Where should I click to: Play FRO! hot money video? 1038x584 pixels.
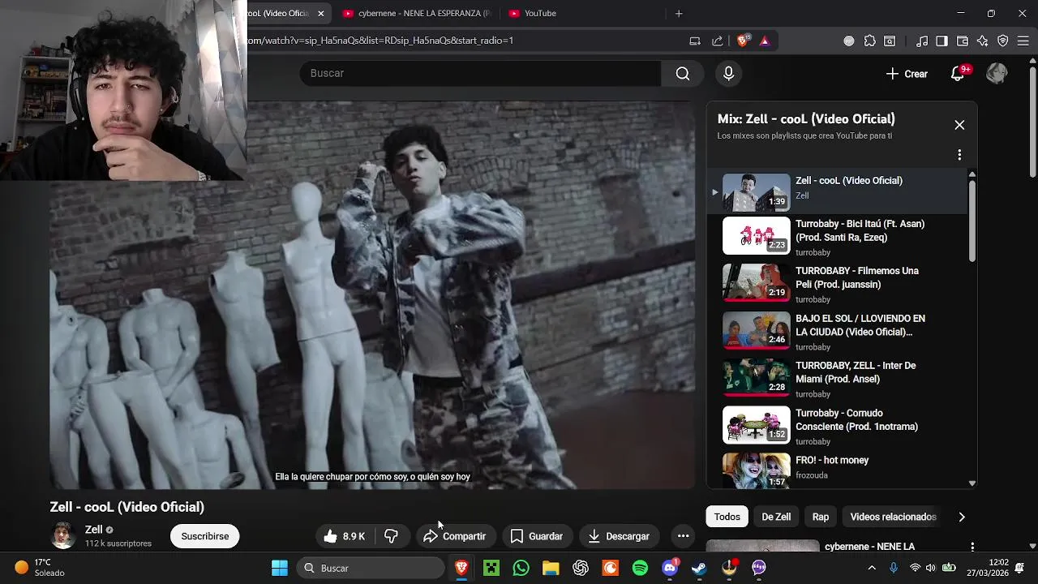click(x=838, y=470)
